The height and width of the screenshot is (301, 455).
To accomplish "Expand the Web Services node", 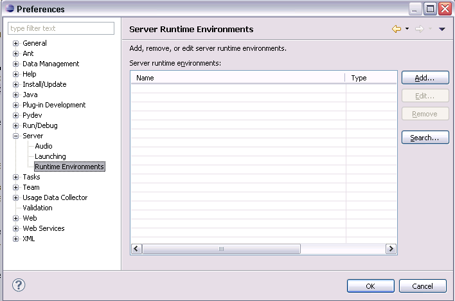I will [x=16, y=228].
